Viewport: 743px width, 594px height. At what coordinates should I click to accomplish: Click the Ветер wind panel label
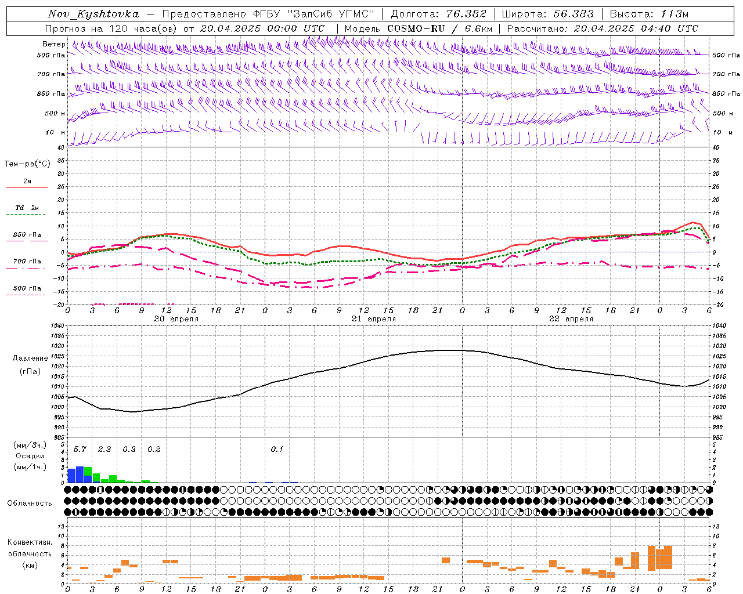(x=54, y=44)
